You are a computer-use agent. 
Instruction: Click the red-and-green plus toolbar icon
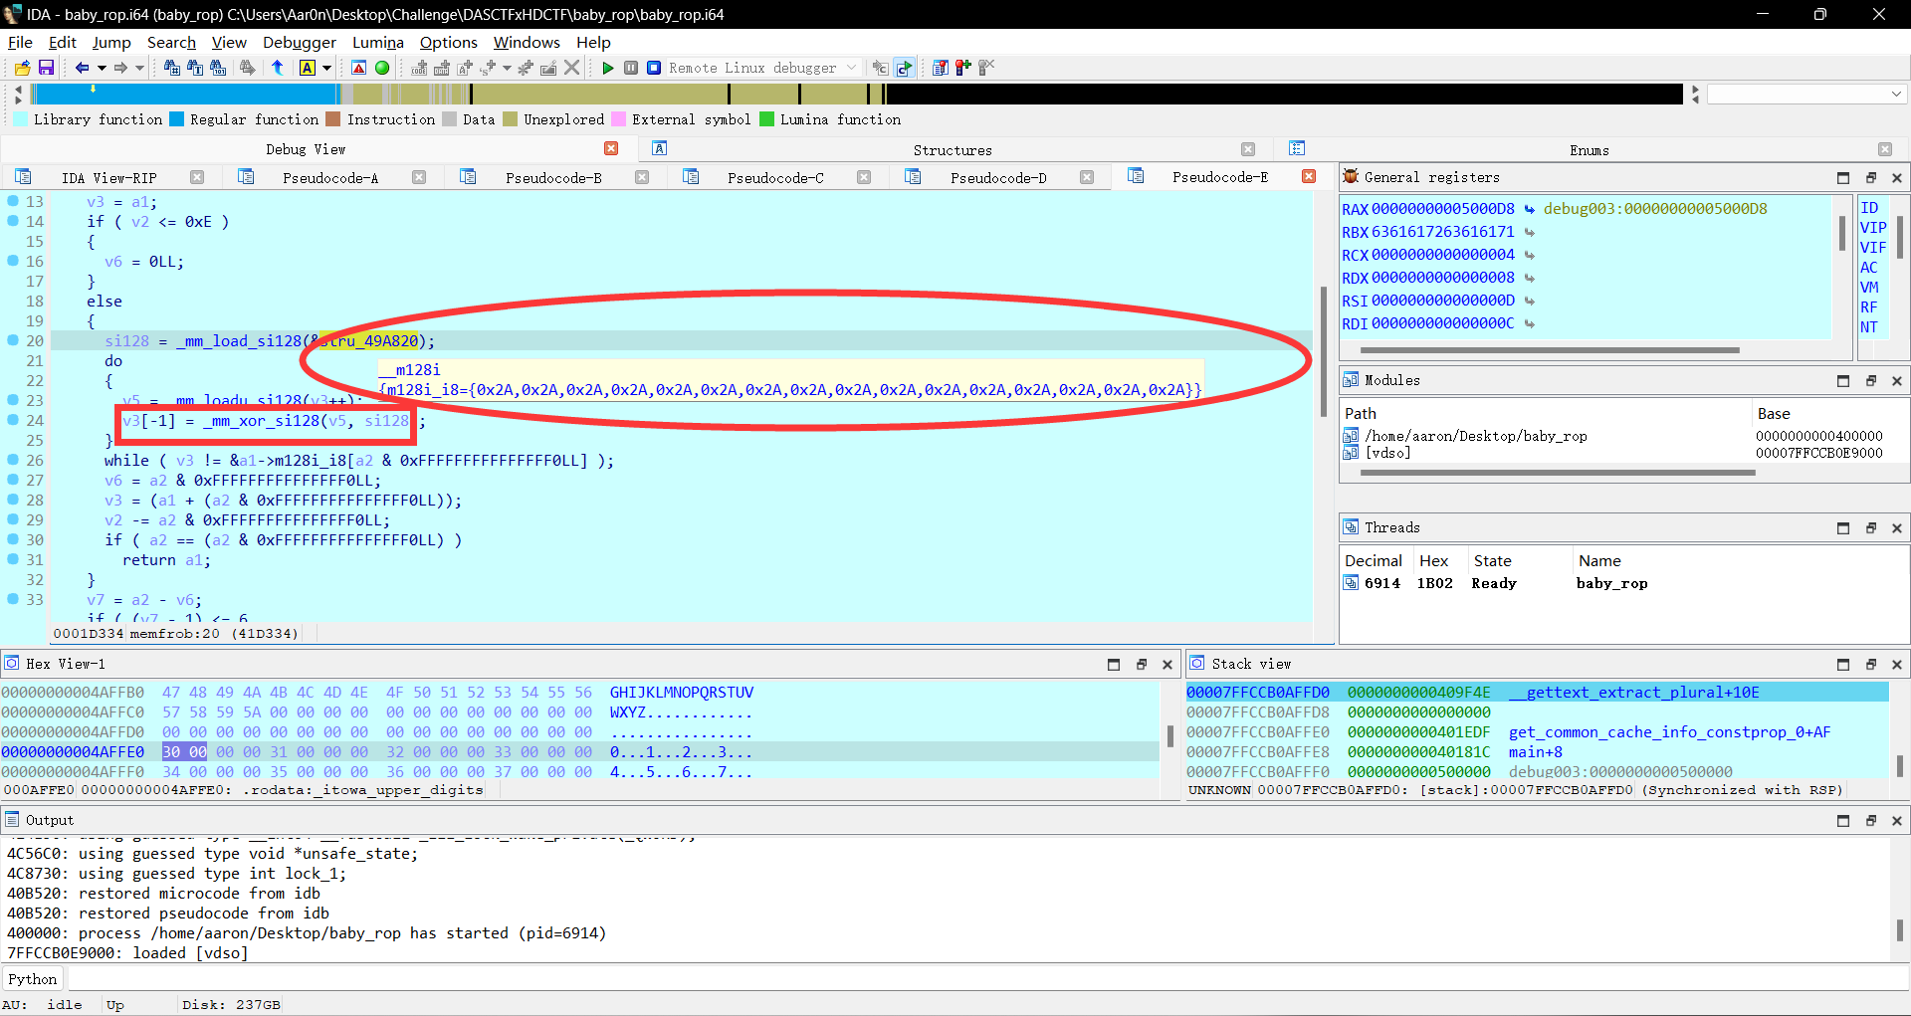(x=963, y=68)
